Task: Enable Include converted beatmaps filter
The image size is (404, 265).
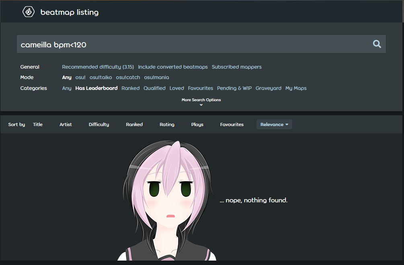Action: tap(173, 67)
